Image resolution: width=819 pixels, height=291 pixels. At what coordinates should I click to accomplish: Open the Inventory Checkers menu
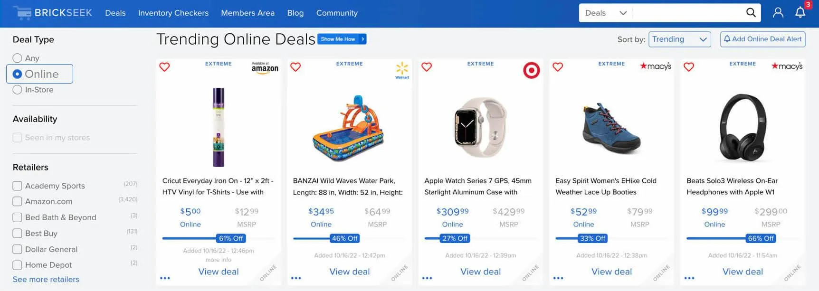[x=173, y=13]
